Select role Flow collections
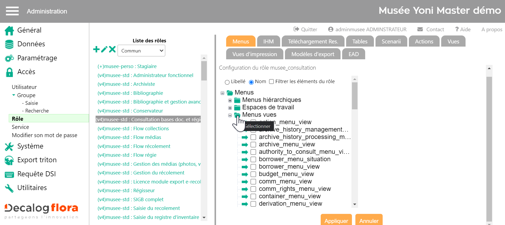The height and width of the screenshot is (225, 505). tap(133, 128)
